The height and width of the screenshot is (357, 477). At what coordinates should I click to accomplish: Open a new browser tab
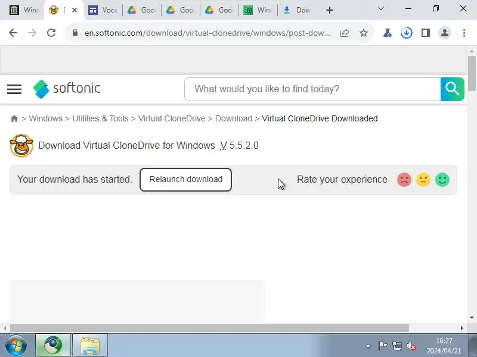click(330, 10)
